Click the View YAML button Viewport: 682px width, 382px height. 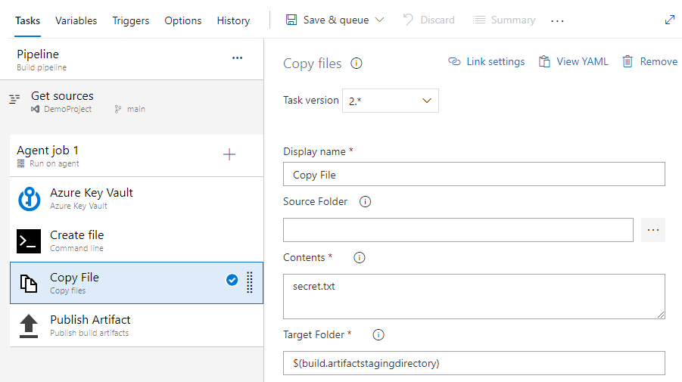573,62
